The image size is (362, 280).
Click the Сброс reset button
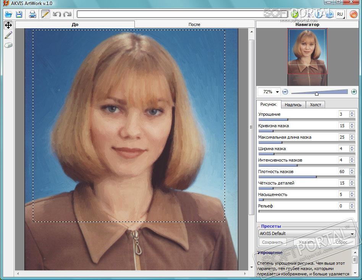tap(341, 242)
